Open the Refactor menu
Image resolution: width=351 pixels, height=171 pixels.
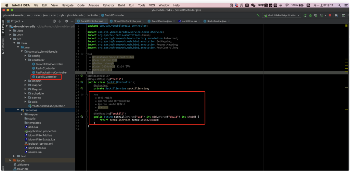tap(109, 5)
